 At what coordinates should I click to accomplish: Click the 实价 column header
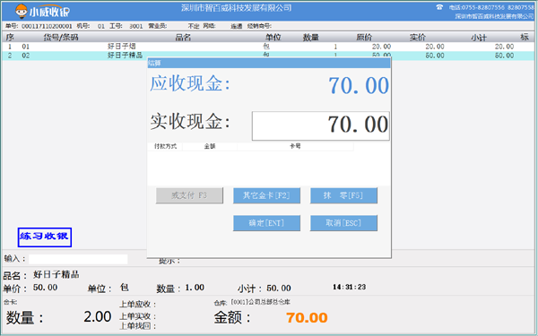pos(418,38)
